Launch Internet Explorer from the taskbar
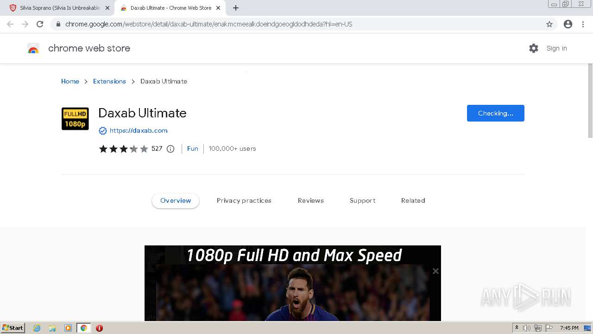Image resolution: width=593 pixels, height=334 pixels. (x=37, y=328)
